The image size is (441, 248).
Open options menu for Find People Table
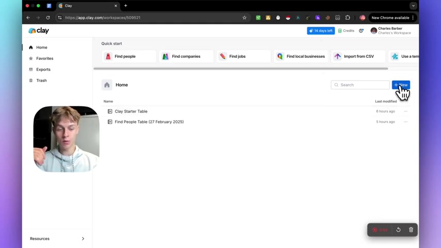point(405,121)
